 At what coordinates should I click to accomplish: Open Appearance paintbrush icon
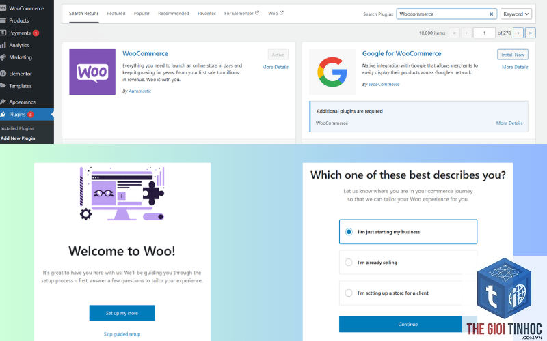[3, 102]
